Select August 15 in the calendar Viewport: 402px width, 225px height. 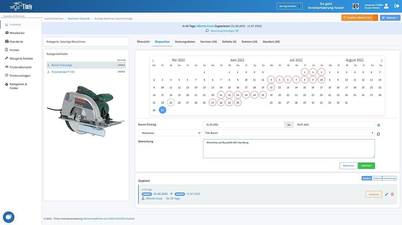[x=330, y=88]
